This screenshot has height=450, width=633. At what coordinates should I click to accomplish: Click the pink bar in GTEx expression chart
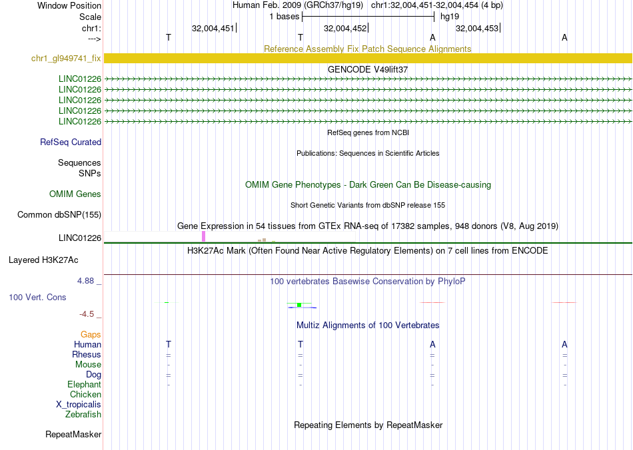click(x=203, y=236)
